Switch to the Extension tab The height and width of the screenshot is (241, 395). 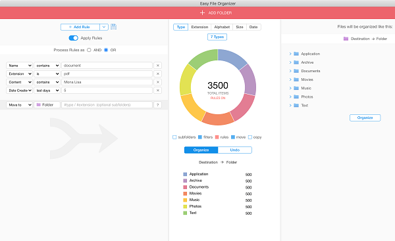click(x=199, y=27)
